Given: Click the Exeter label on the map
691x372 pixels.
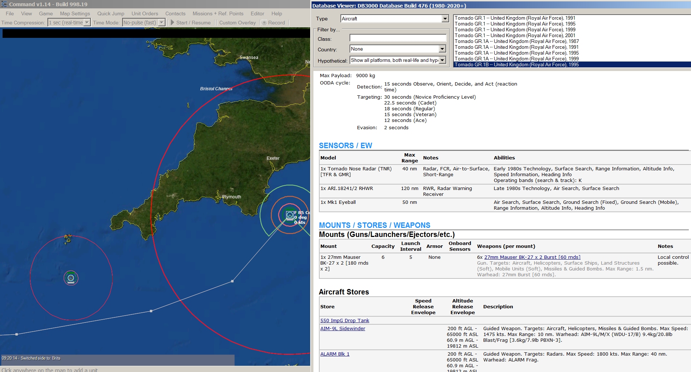Looking at the screenshot, I should pyautogui.click(x=273, y=158).
